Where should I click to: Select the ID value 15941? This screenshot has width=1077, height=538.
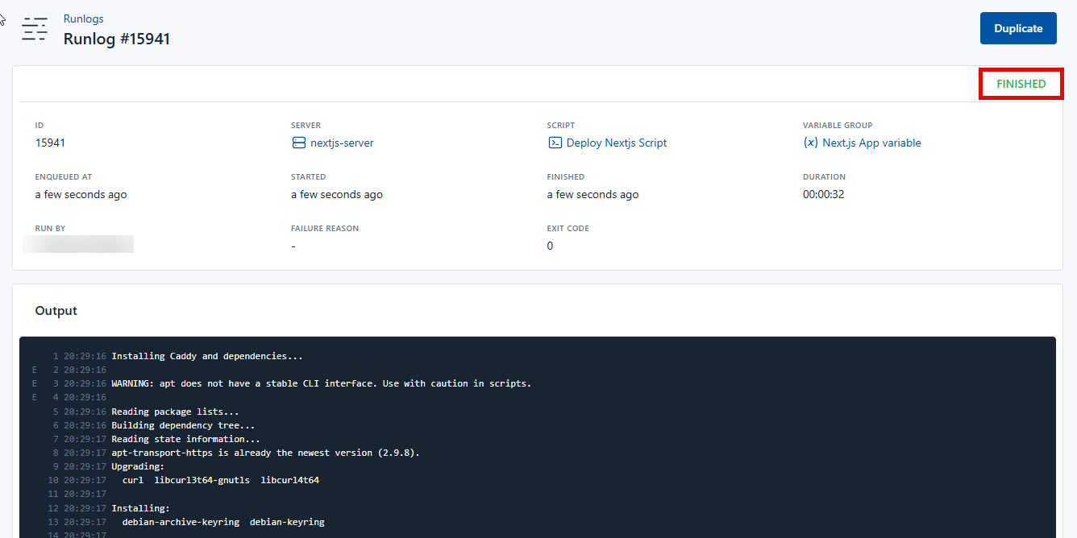click(x=50, y=142)
